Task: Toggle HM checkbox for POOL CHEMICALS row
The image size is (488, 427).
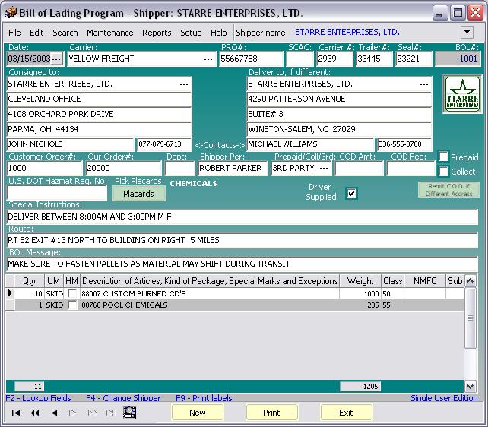Action: [72, 305]
